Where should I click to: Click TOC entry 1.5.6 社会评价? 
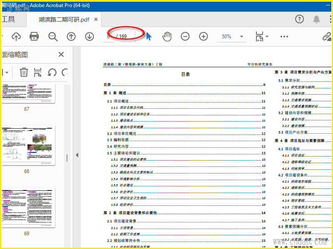click(x=188, y=192)
